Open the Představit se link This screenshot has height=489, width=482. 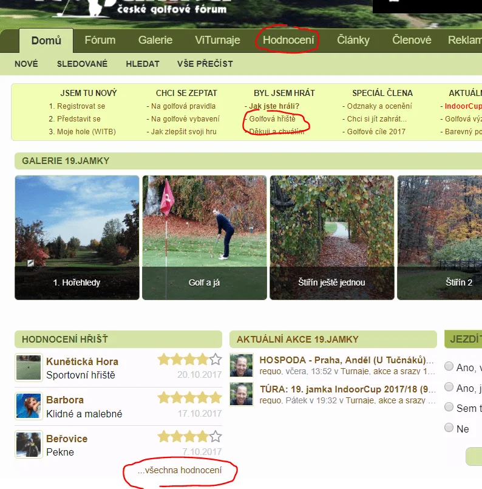point(78,119)
